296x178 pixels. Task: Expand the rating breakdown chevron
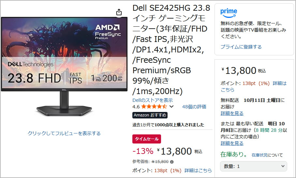pos(172,106)
